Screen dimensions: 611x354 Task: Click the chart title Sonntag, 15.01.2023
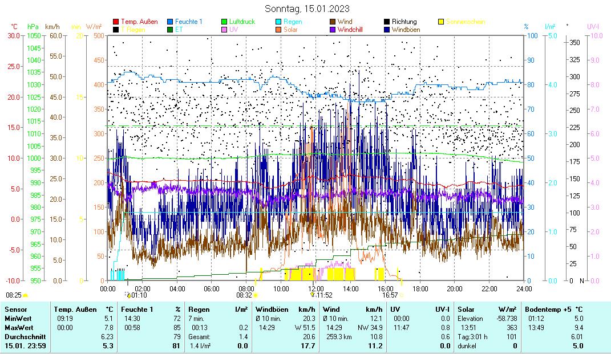pyautogui.click(x=307, y=9)
